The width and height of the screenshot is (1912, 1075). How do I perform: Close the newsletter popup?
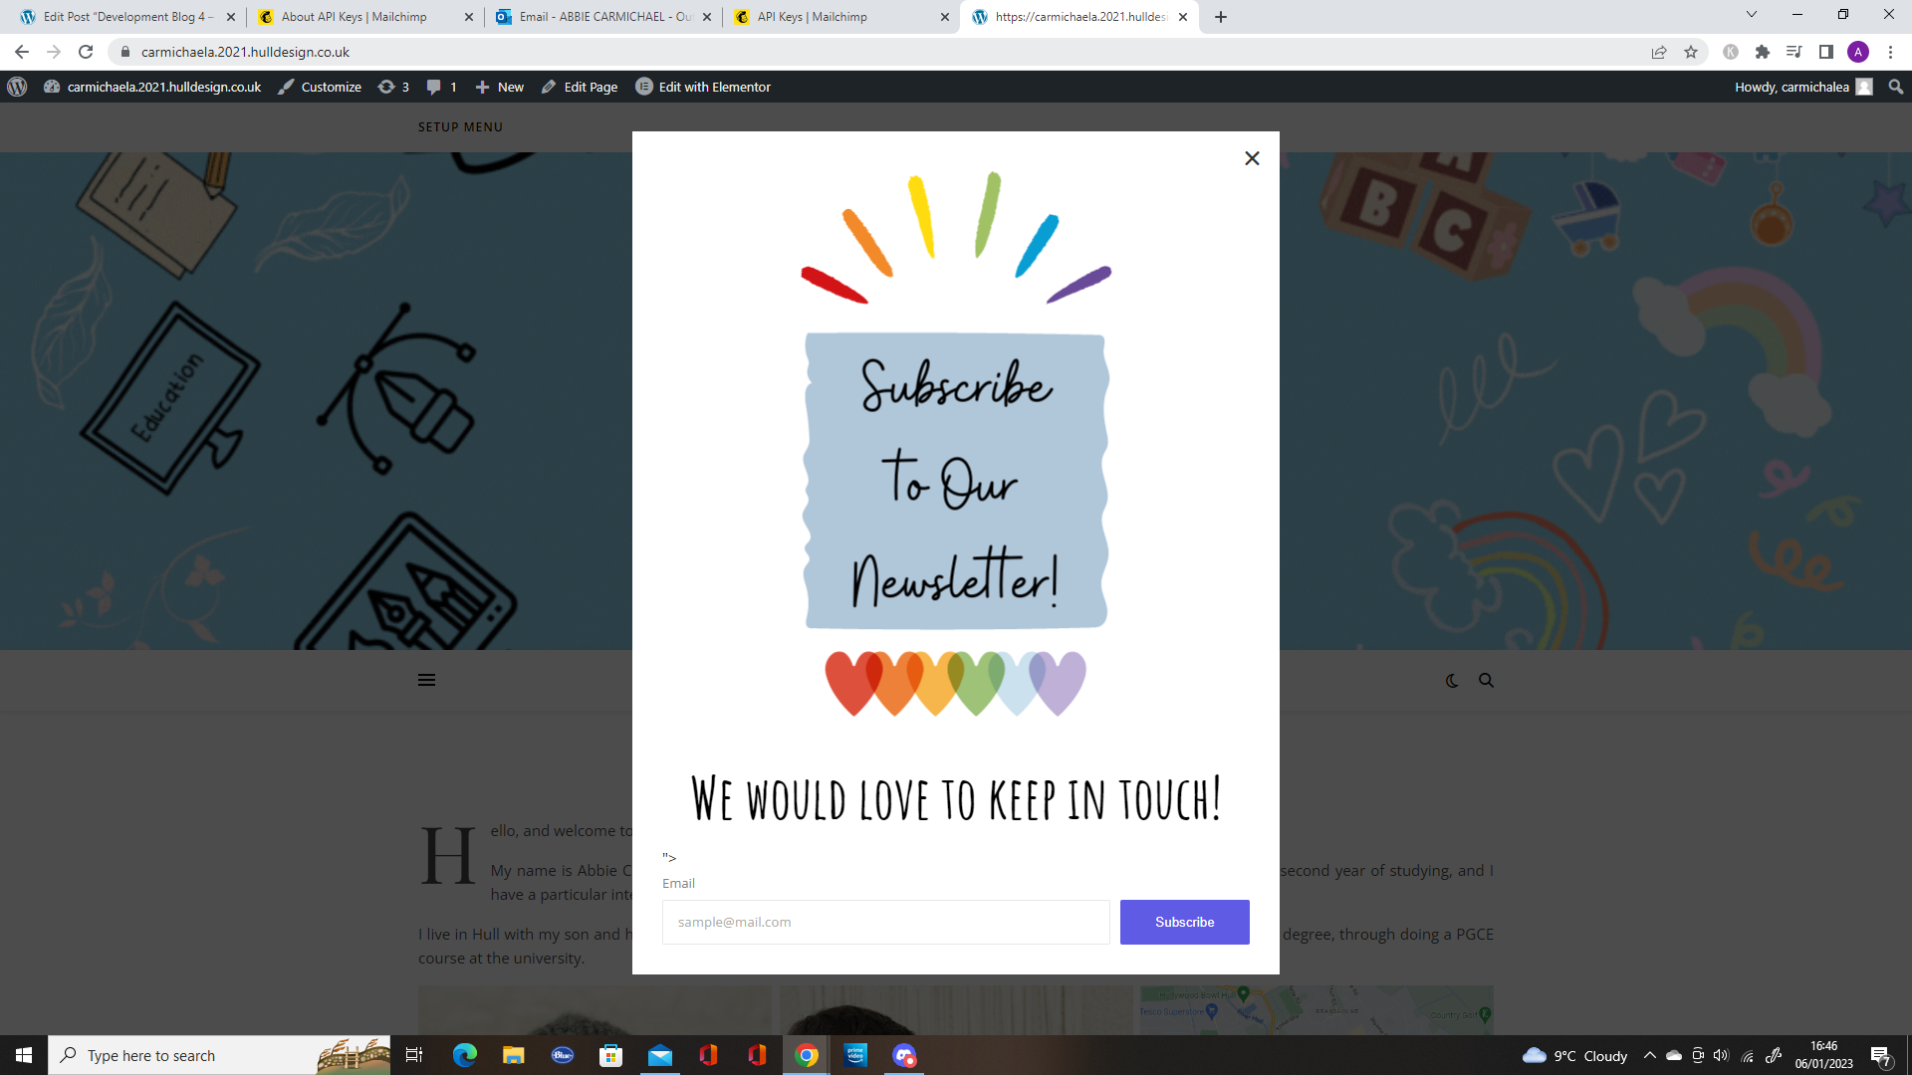1252,158
